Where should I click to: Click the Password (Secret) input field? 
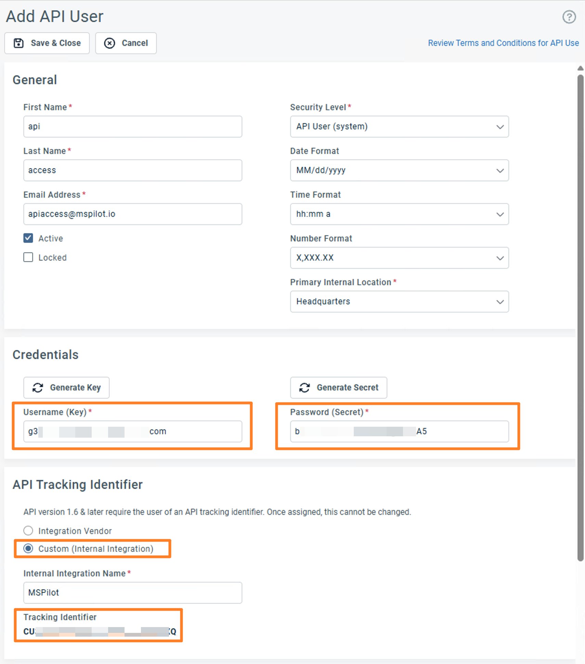point(399,431)
